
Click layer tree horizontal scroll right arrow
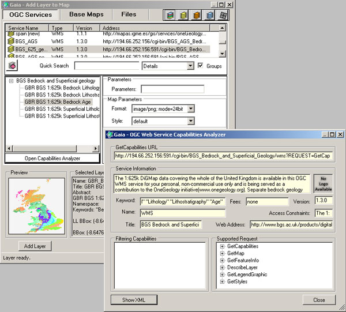pyautogui.click(x=96, y=148)
